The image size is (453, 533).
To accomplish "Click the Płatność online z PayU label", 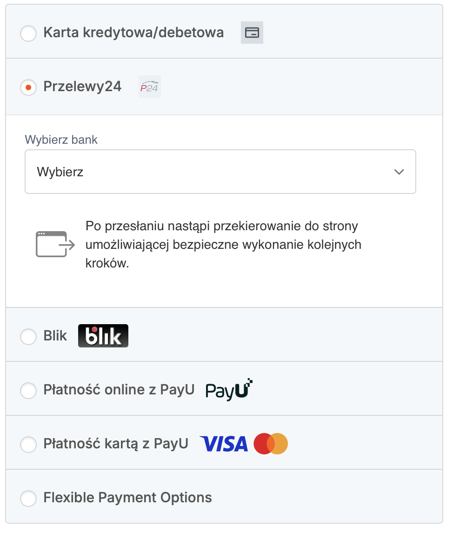I will tap(119, 390).
